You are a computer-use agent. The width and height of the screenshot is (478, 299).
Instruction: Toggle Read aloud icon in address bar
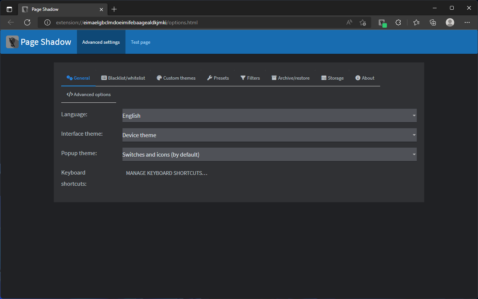point(349,22)
